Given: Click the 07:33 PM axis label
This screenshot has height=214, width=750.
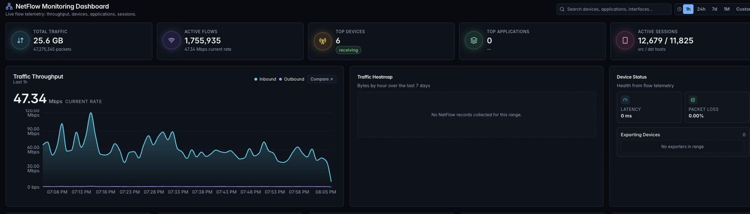Looking at the screenshot, I should (x=178, y=192).
